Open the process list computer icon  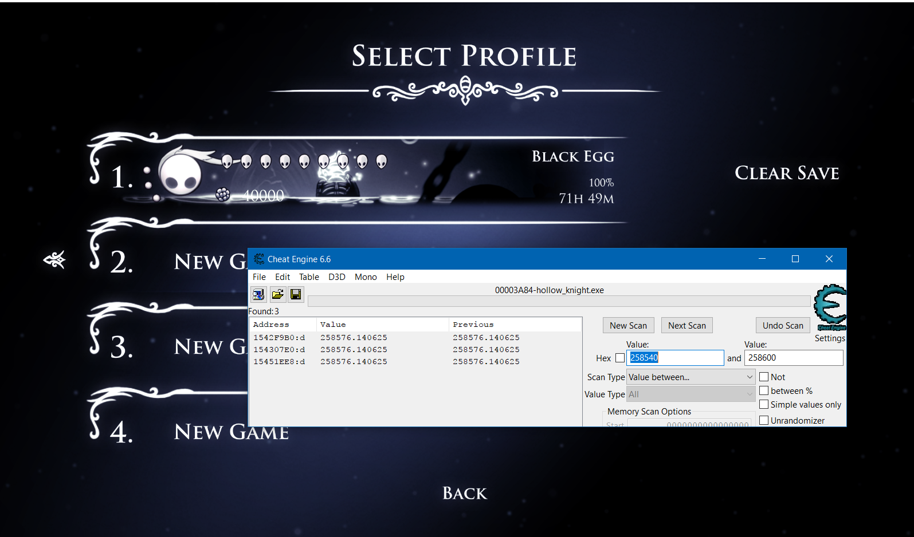pyautogui.click(x=258, y=294)
